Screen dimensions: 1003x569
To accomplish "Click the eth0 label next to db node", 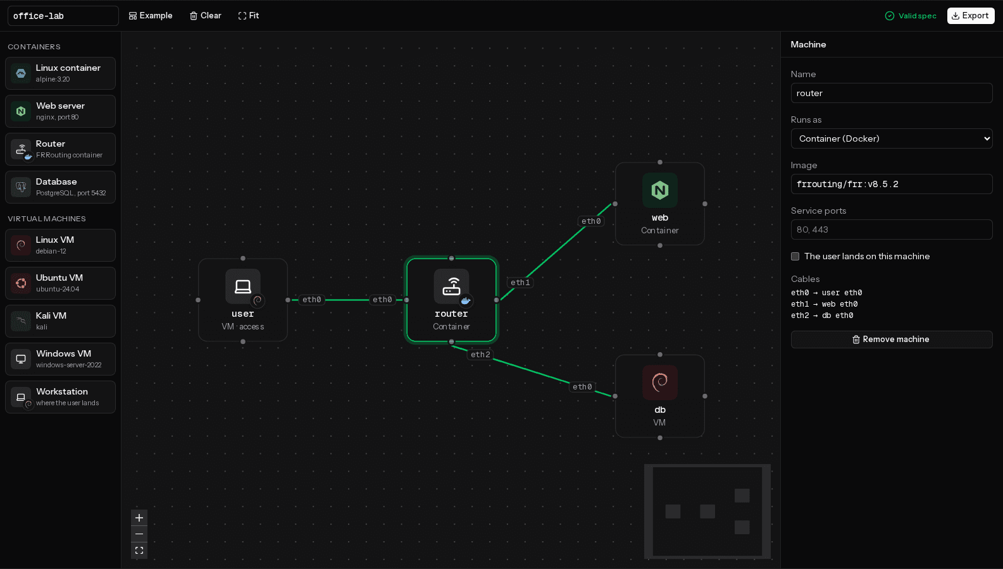I will pyautogui.click(x=582, y=387).
